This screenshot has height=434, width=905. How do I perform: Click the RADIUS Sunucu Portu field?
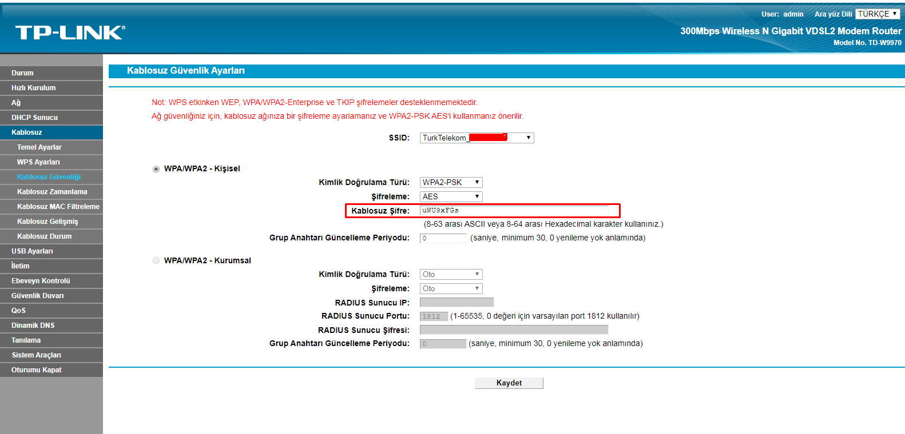pos(434,316)
